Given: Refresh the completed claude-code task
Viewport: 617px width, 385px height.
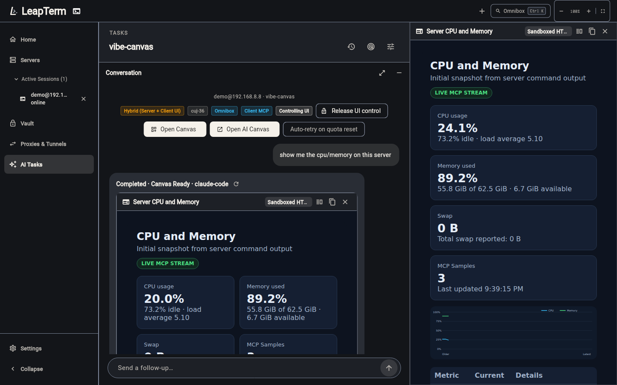Looking at the screenshot, I should click(x=236, y=184).
